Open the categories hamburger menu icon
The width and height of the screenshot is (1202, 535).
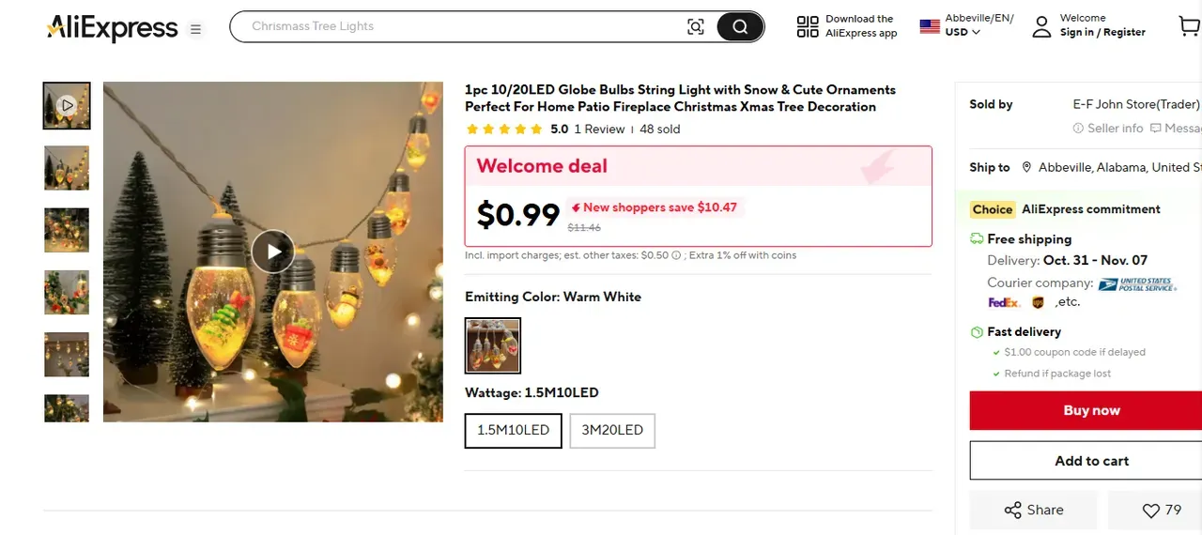[195, 29]
